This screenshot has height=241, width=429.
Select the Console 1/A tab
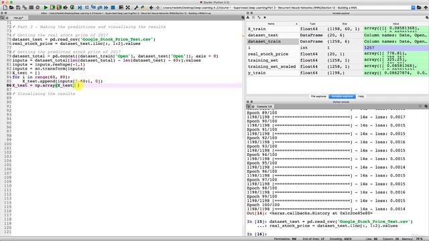point(264,106)
